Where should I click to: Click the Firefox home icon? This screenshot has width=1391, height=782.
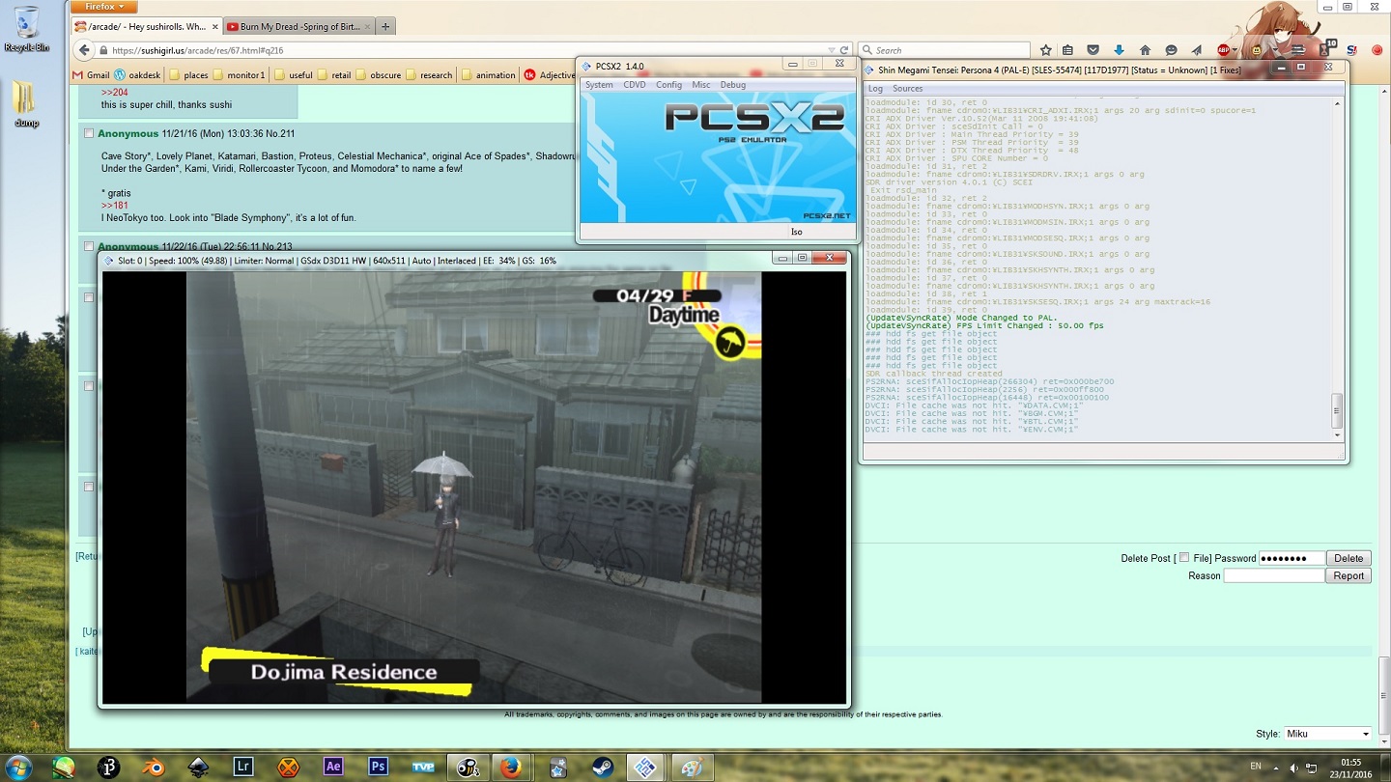(x=1145, y=50)
